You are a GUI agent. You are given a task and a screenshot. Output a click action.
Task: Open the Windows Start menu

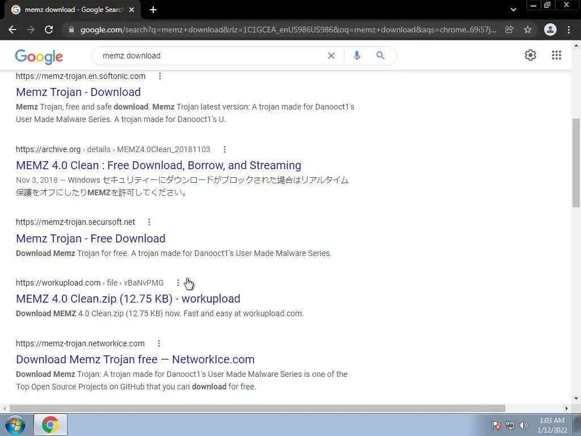click(x=15, y=425)
